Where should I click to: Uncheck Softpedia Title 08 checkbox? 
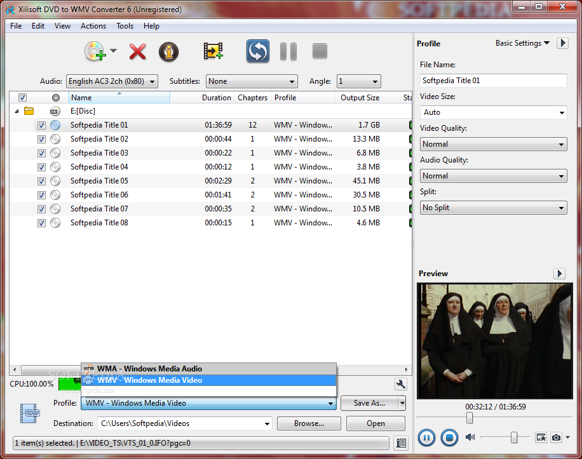tap(41, 223)
